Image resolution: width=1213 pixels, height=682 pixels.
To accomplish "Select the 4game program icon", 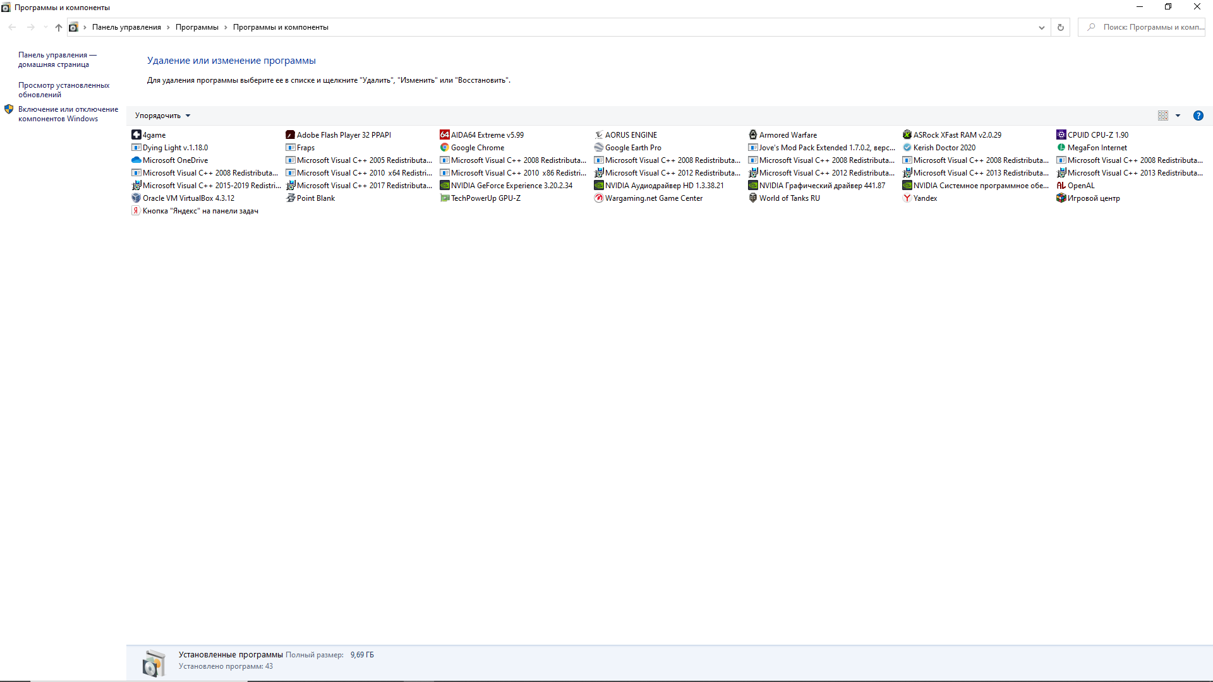I will tap(136, 135).
